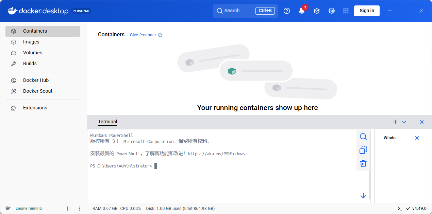Click the https://aka.ms/PSWindows text in the terminal
This screenshot has height=214, width=432.
click(216, 154)
